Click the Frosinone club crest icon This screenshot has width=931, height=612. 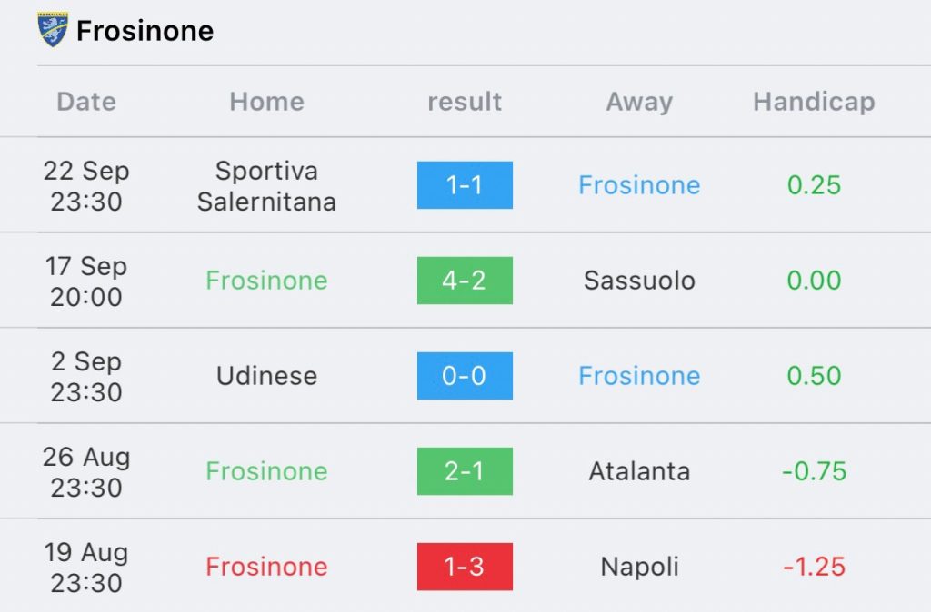pyautogui.click(x=53, y=30)
